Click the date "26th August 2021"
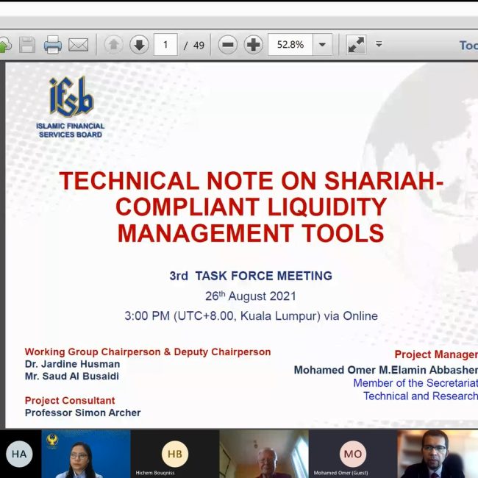 tap(251, 296)
